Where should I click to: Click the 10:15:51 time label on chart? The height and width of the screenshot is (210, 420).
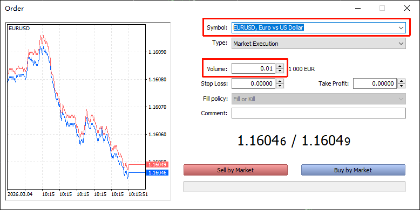[138, 194]
